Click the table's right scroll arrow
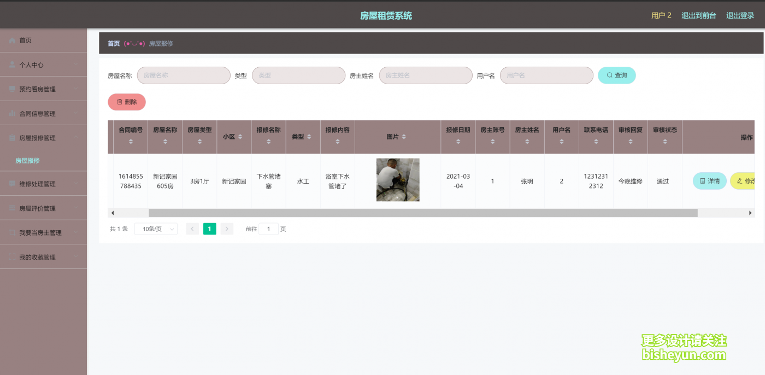This screenshot has width=765, height=375. 750,213
